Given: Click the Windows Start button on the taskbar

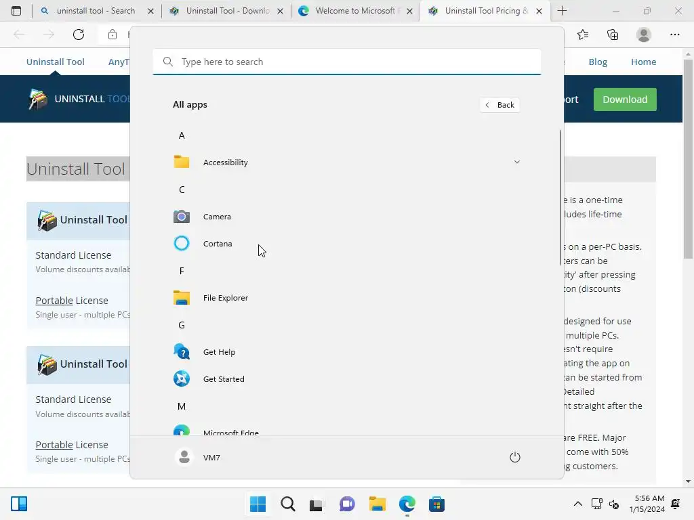Looking at the screenshot, I should (x=258, y=504).
